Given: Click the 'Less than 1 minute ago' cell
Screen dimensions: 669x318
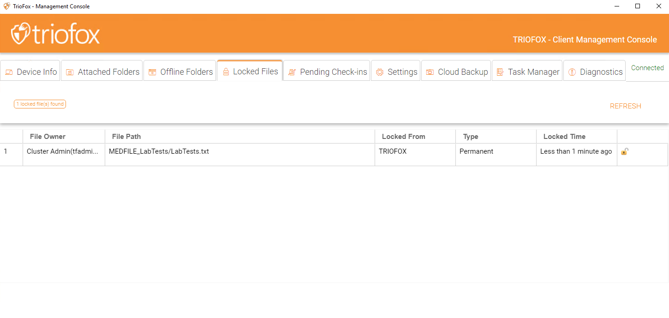Looking at the screenshot, I should [x=577, y=154].
